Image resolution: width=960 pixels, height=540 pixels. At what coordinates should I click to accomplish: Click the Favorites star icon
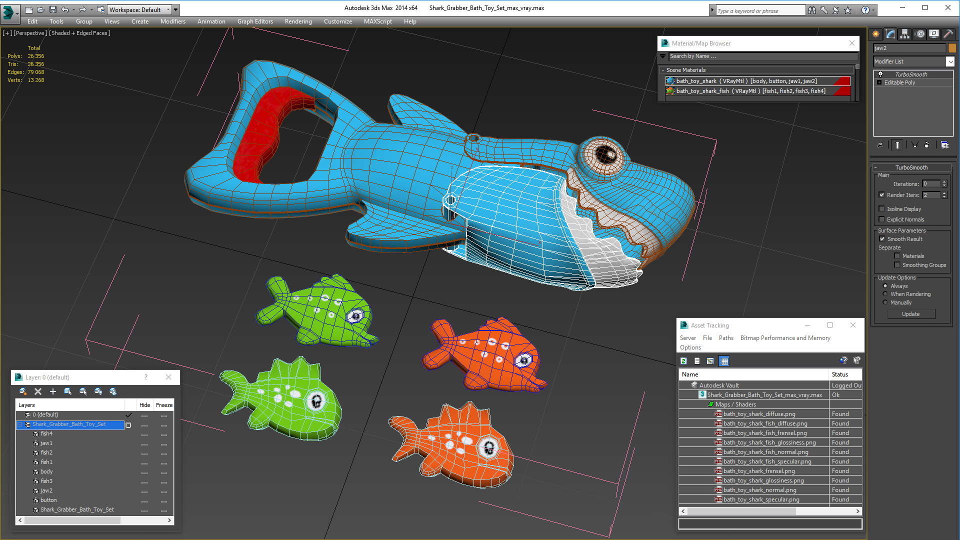click(x=848, y=10)
